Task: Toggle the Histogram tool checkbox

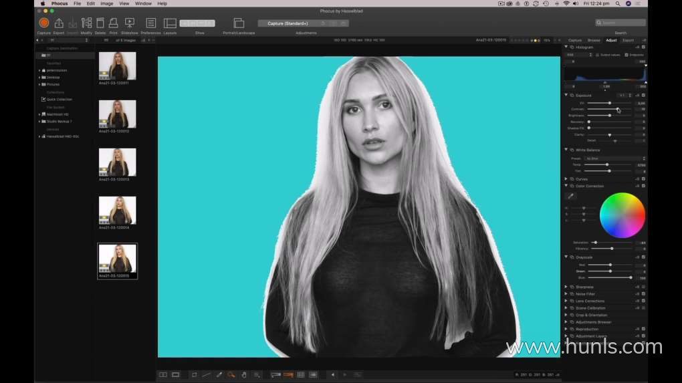Action: [643, 47]
